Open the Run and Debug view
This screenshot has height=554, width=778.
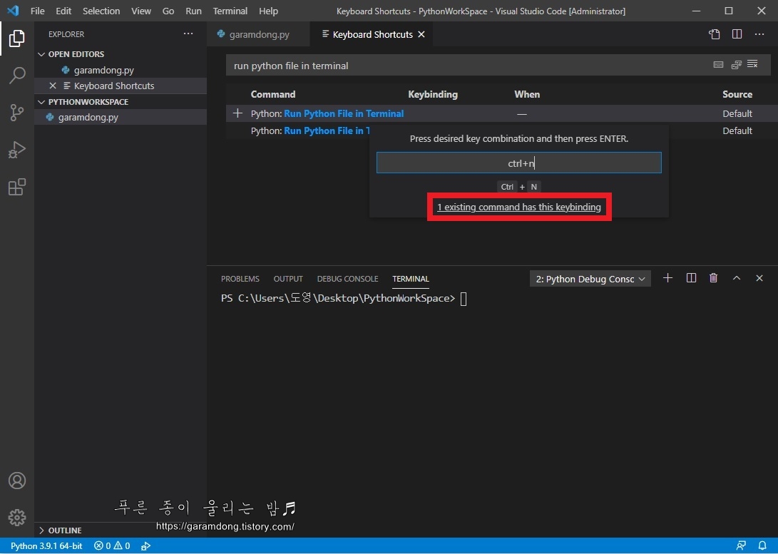17,150
